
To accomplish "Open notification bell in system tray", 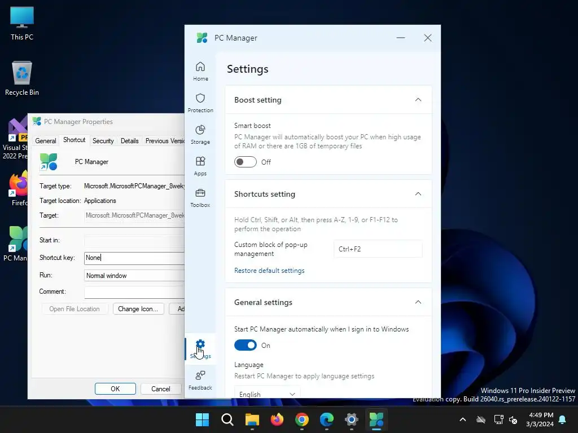I will [562, 419].
